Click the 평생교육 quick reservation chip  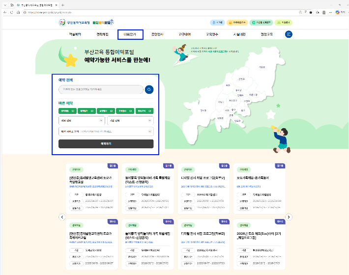pos(145,111)
